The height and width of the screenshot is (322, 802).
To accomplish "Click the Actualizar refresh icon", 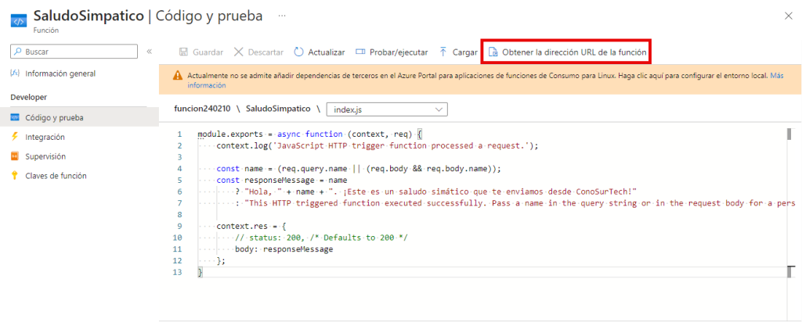I will pyautogui.click(x=298, y=52).
